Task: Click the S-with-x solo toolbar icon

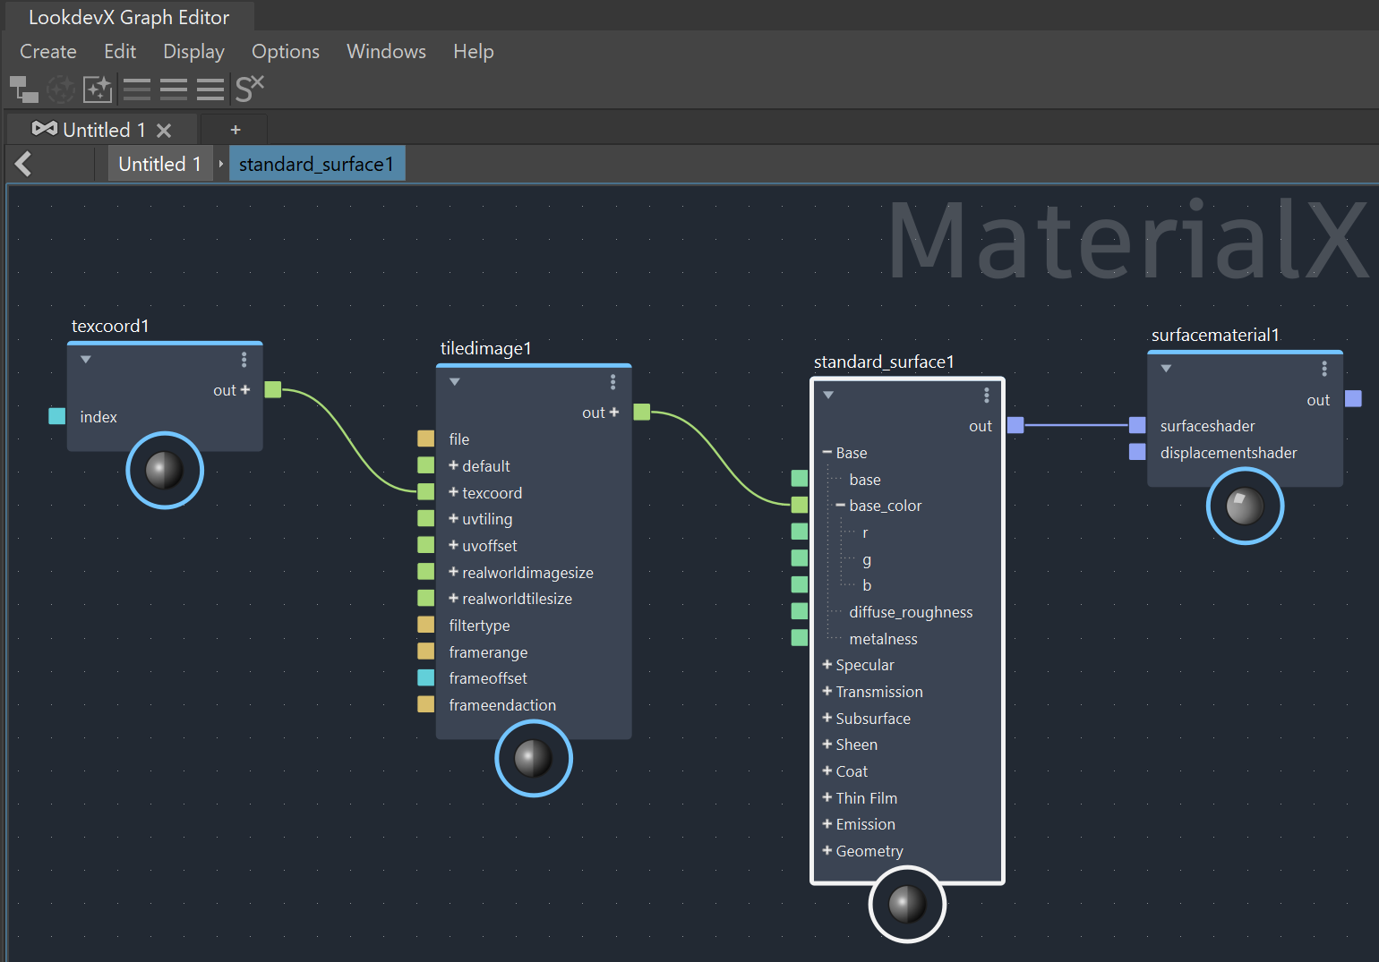Action: [x=250, y=88]
